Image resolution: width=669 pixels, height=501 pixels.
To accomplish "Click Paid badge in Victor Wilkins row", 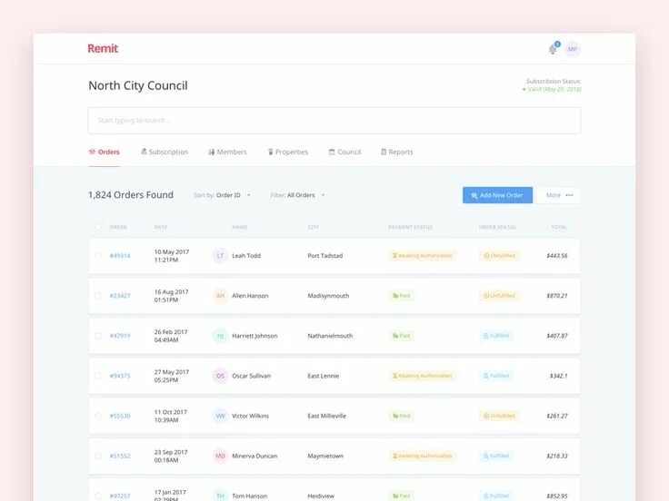I will [x=402, y=416].
